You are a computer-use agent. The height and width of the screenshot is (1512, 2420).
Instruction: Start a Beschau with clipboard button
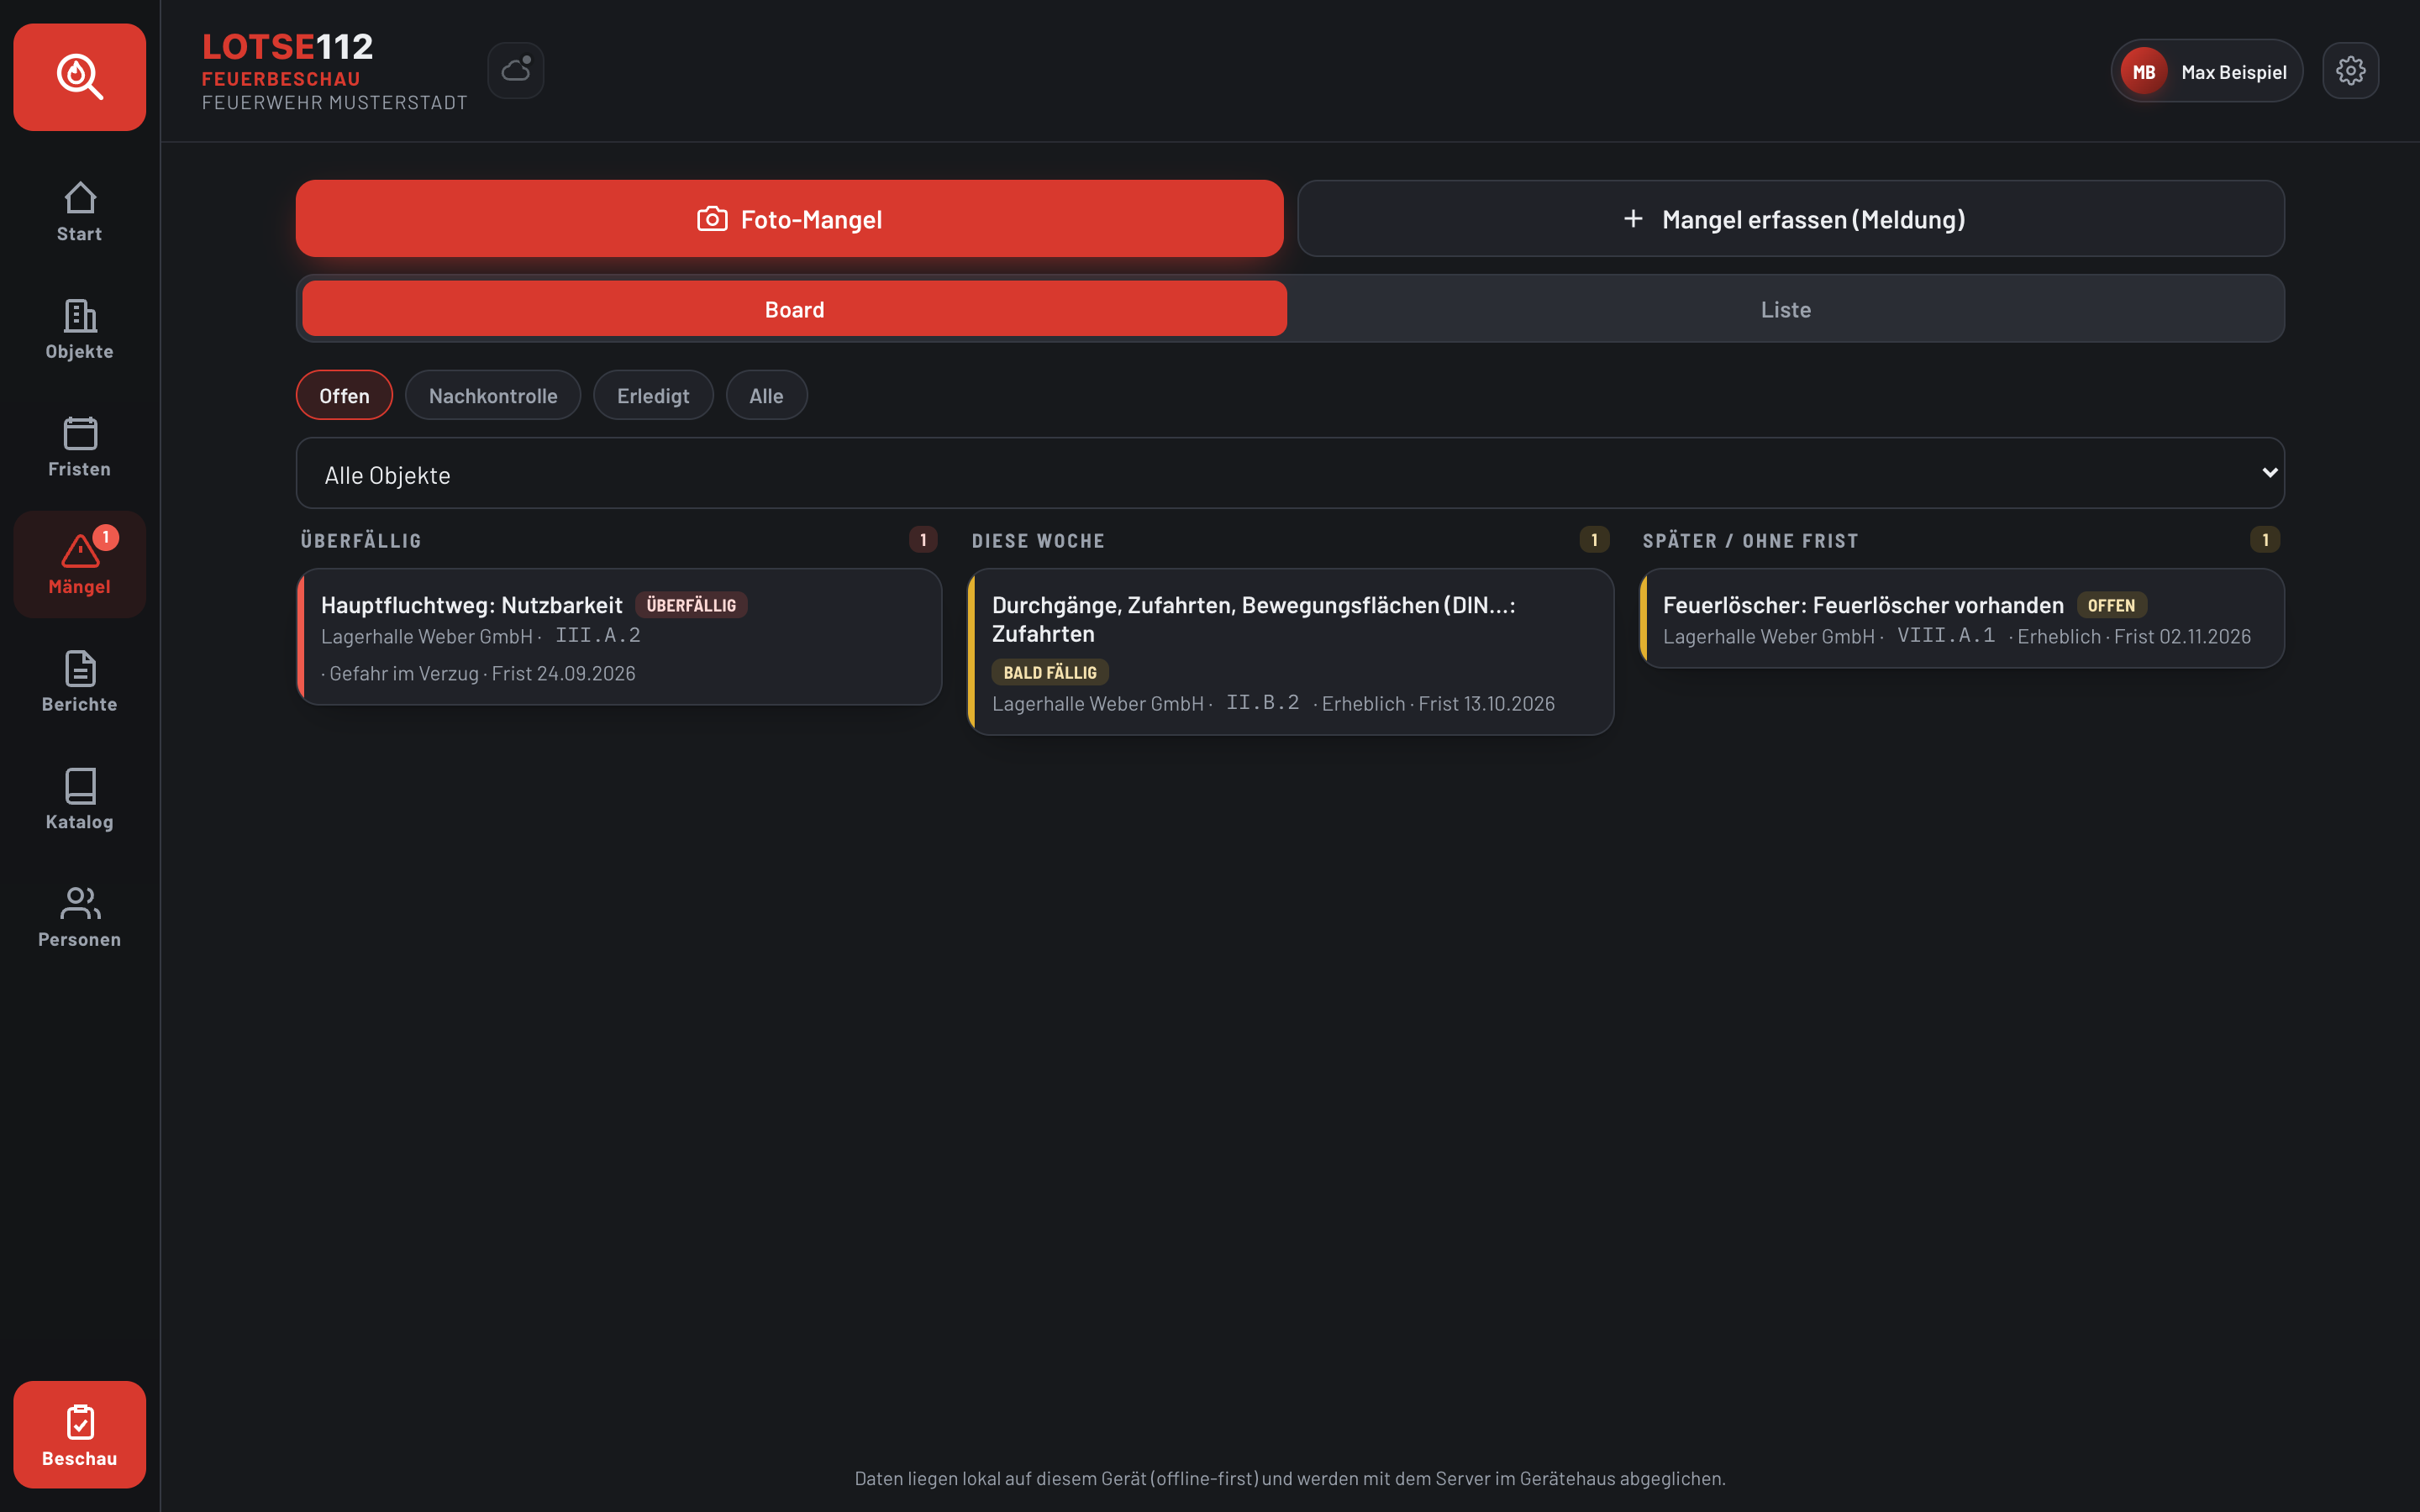(79, 1435)
